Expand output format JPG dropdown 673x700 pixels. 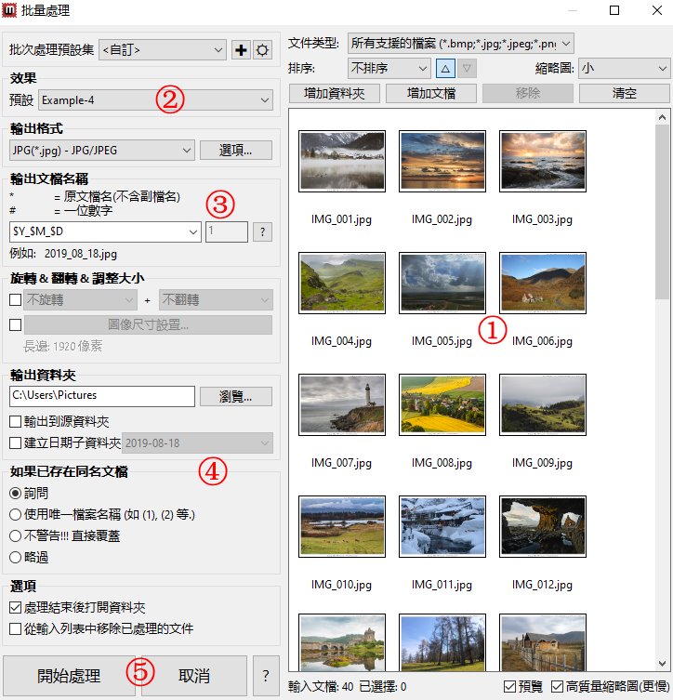coord(102,150)
